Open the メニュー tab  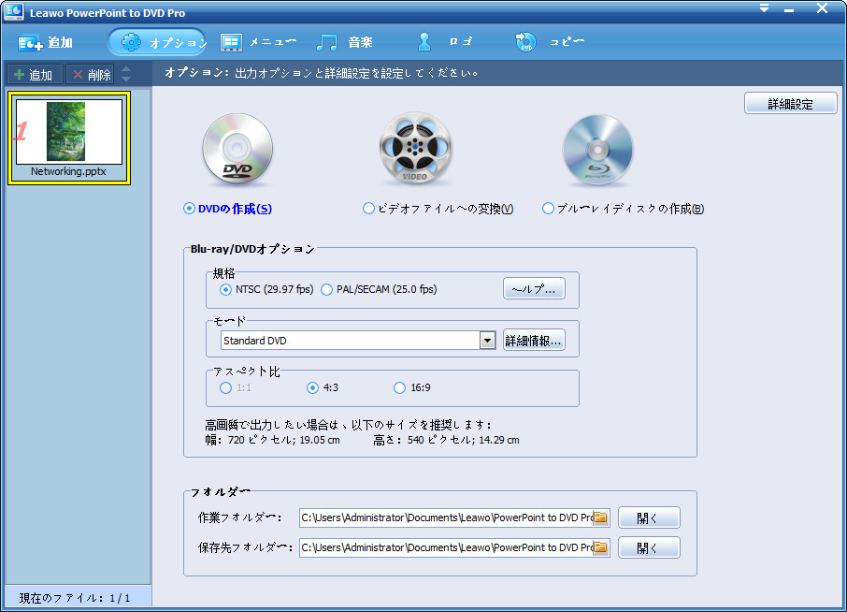click(x=258, y=42)
